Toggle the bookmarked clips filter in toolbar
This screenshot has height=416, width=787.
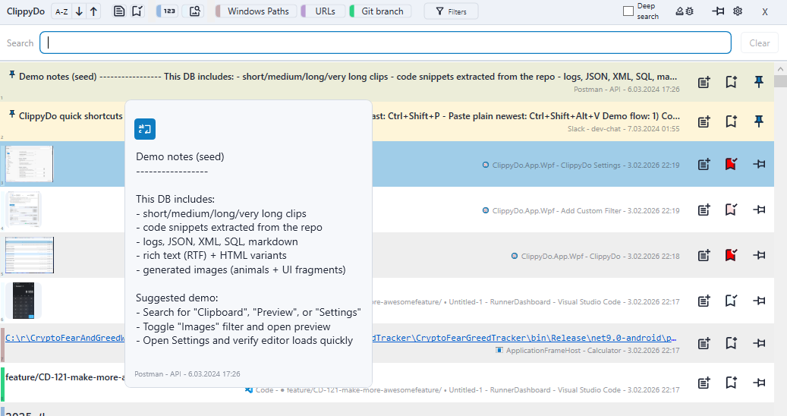(x=137, y=11)
